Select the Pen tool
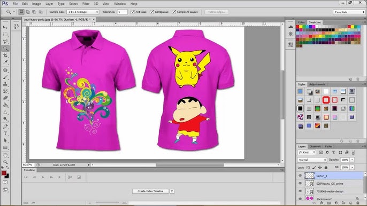The image size is (367, 206). tap(5, 126)
